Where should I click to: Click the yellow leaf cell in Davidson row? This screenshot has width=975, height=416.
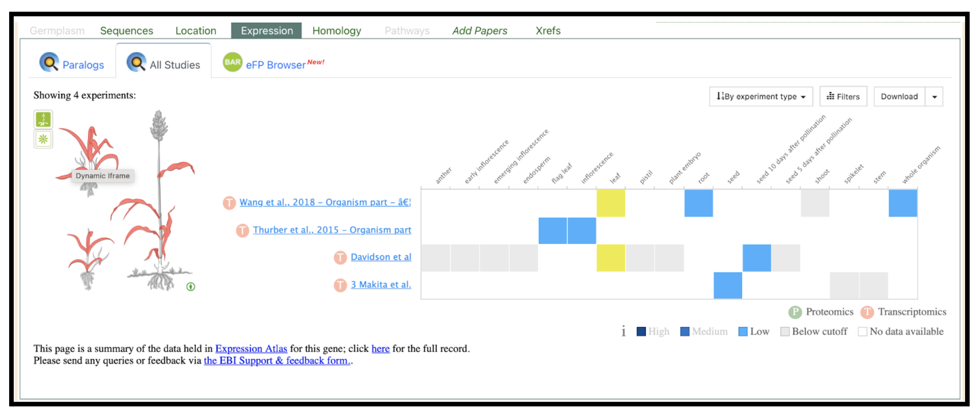[611, 258]
